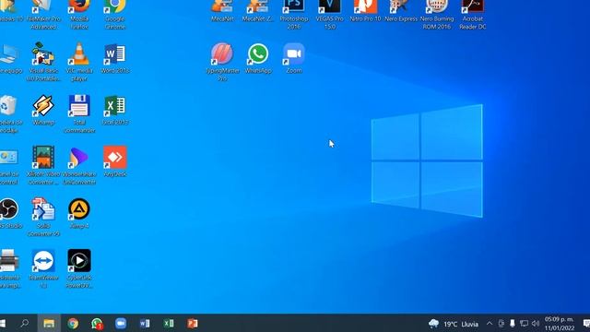Select Visual Basic 6.0 Portable icon

(x=43, y=62)
